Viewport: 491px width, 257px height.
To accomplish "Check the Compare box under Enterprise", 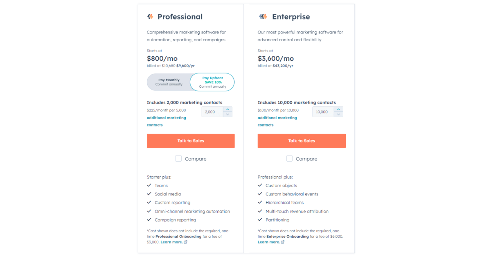I will pos(290,159).
